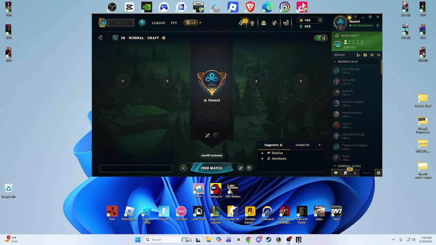Click the League of Legends home logo
The height and width of the screenshot is (245, 436).
coord(102,23)
